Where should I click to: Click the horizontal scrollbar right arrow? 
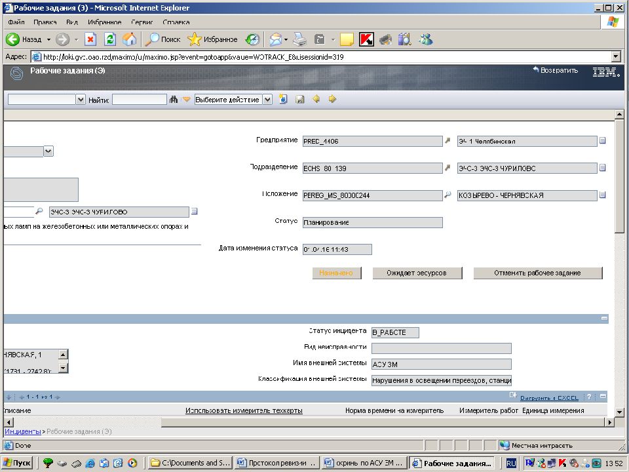pyautogui.click(x=609, y=422)
